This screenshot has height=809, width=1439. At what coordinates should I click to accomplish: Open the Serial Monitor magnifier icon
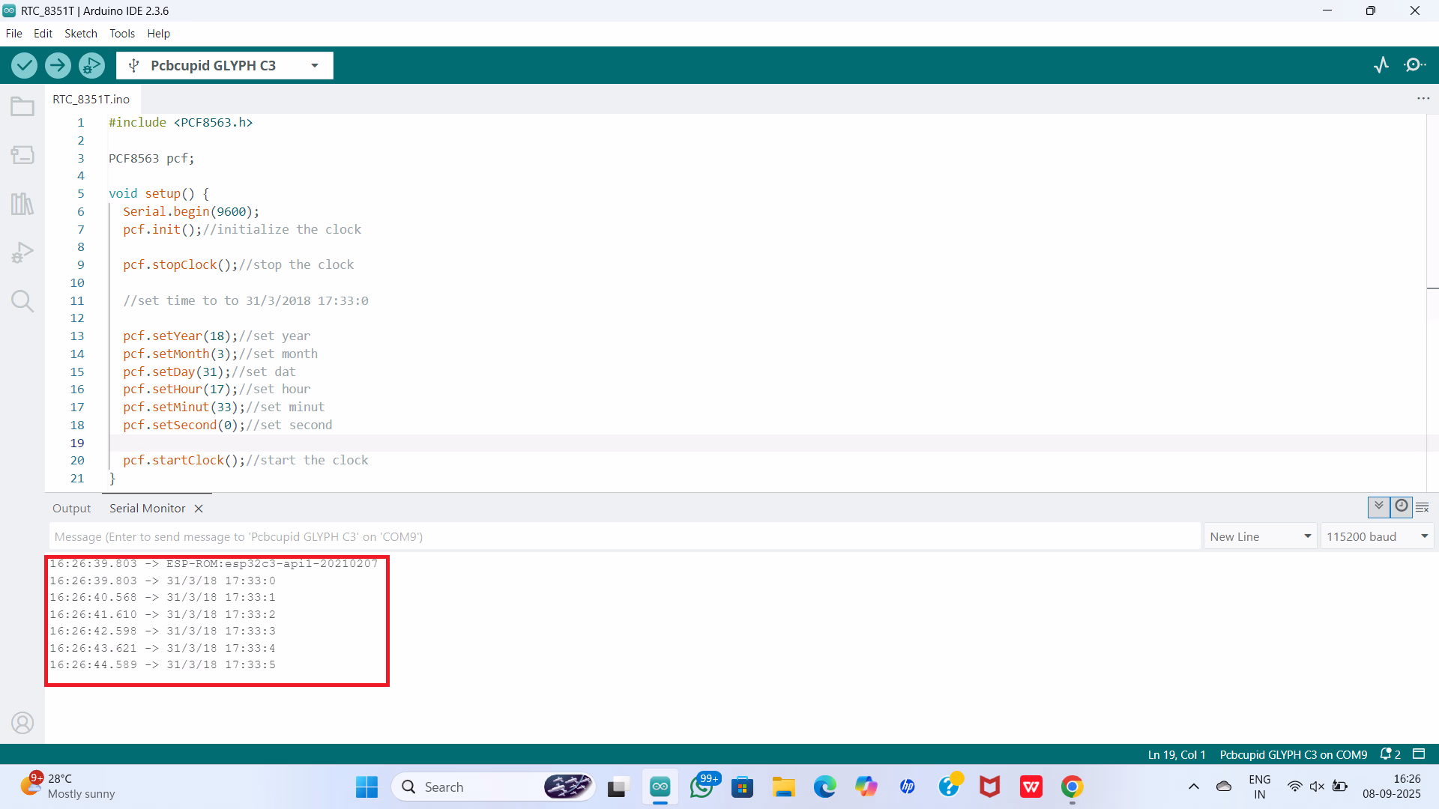pos(1414,65)
